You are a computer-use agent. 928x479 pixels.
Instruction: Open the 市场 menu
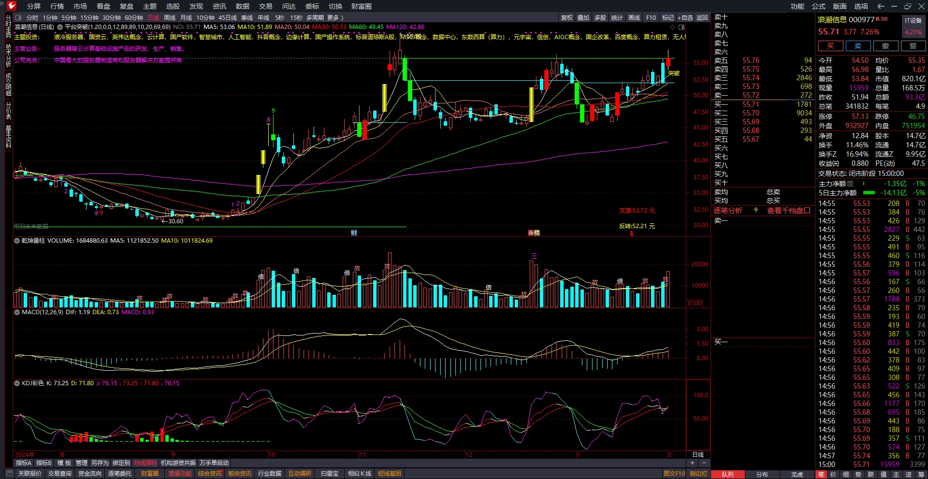[80, 6]
